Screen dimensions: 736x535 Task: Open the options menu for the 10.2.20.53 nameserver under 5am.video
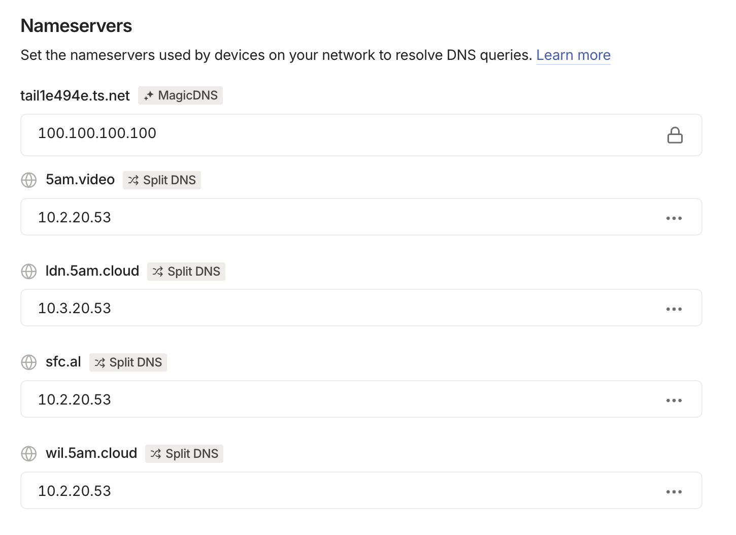click(x=674, y=217)
